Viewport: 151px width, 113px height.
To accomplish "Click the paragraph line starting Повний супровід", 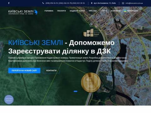I will coord(68,58).
